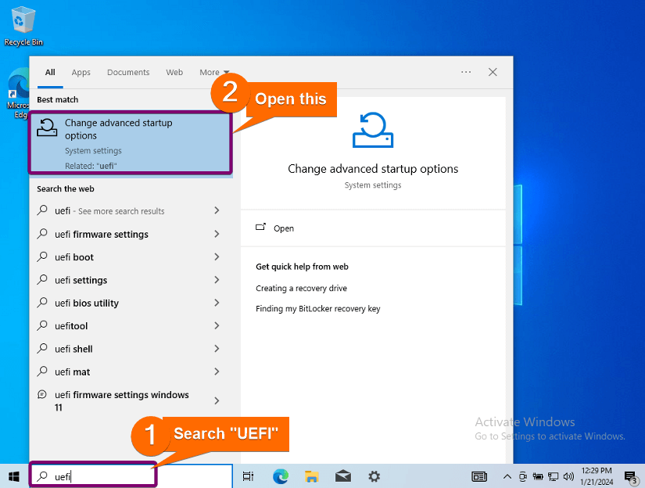Click the network tray icon
This screenshot has width=645, height=488.
(554, 476)
